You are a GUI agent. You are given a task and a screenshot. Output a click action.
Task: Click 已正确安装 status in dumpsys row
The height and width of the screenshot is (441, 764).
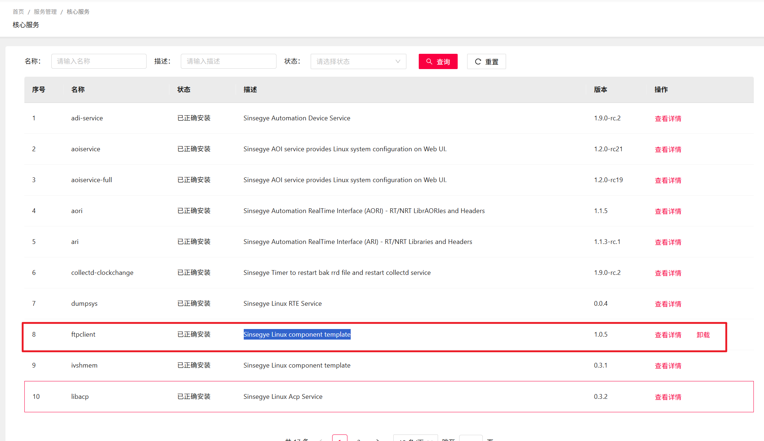point(194,304)
